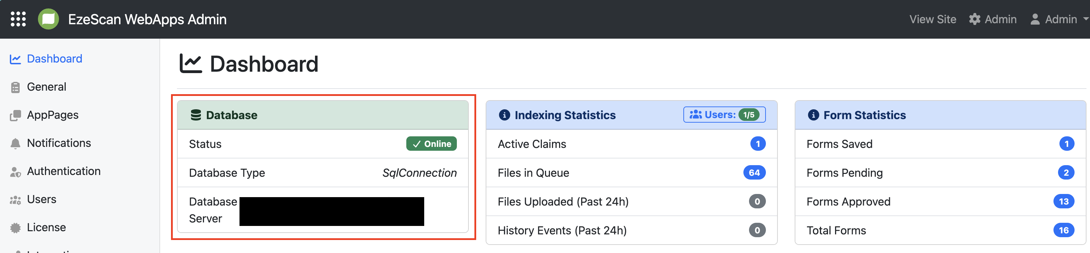Click the Users group icon in sidebar

coord(15,200)
